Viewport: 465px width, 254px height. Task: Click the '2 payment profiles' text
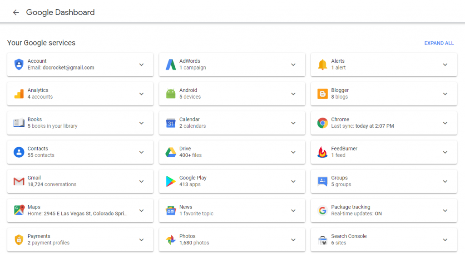pyautogui.click(x=48, y=243)
